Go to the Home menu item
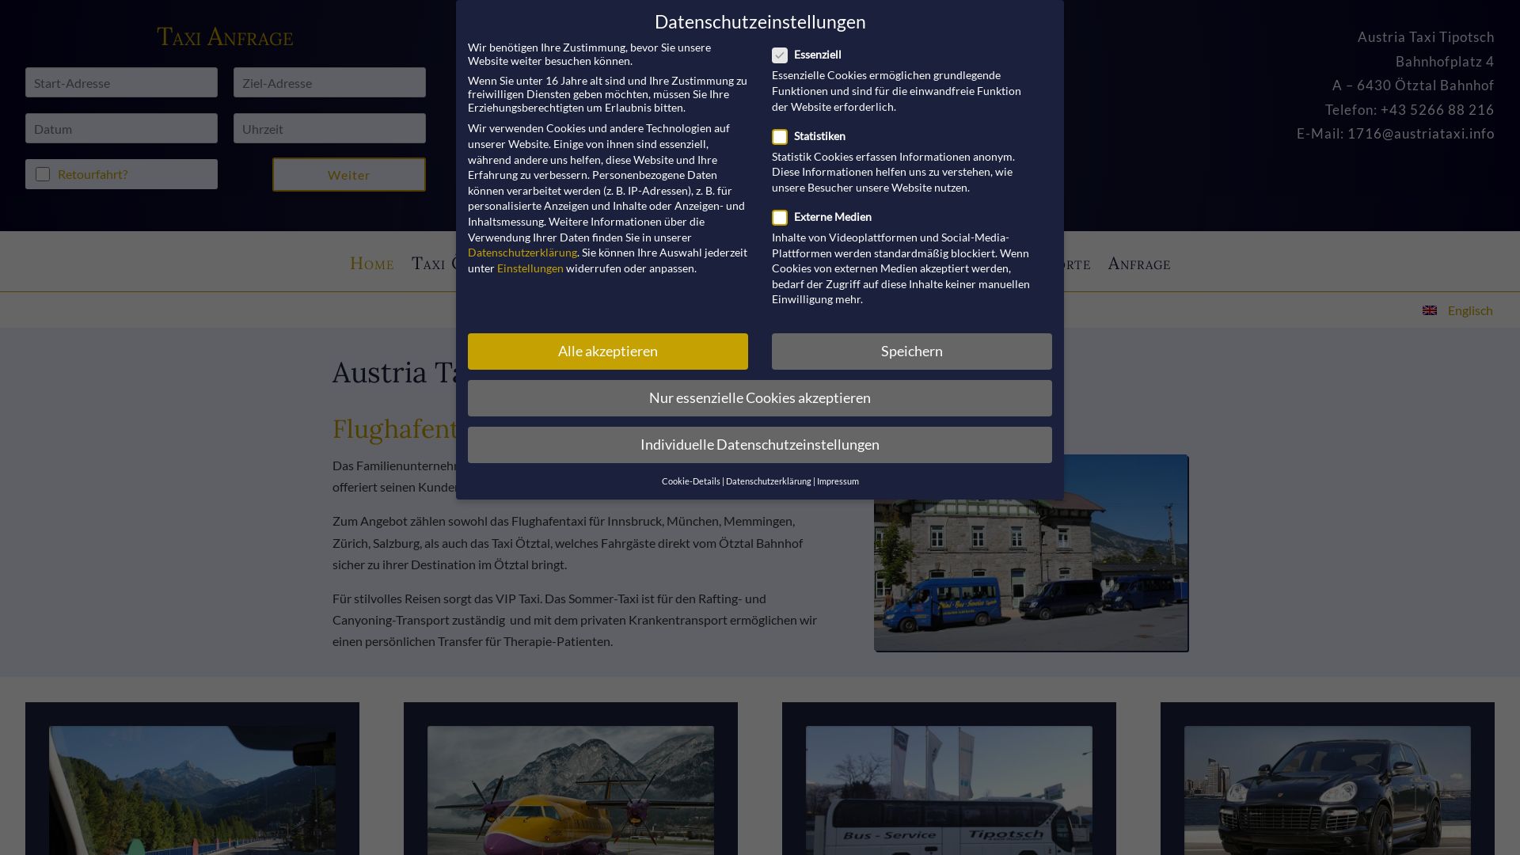This screenshot has width=1520, height=855. coord(371,263)
